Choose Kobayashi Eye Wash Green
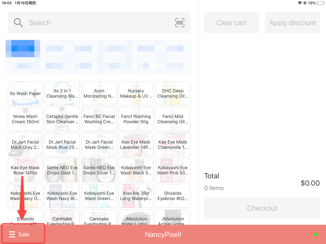This screenshot has width=326, height=244. 99,196
